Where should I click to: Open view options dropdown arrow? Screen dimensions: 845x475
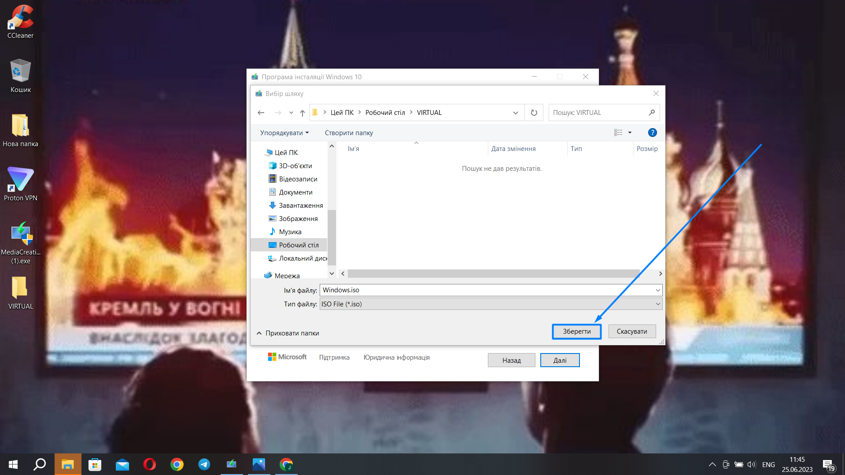click(x=630, y=133)
